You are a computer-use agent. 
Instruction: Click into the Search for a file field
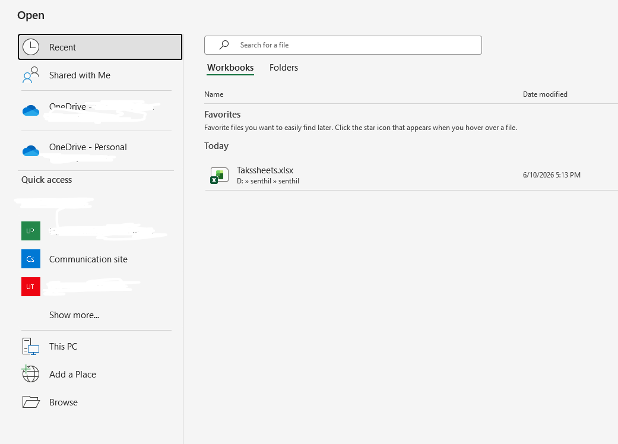click(343, 45)
